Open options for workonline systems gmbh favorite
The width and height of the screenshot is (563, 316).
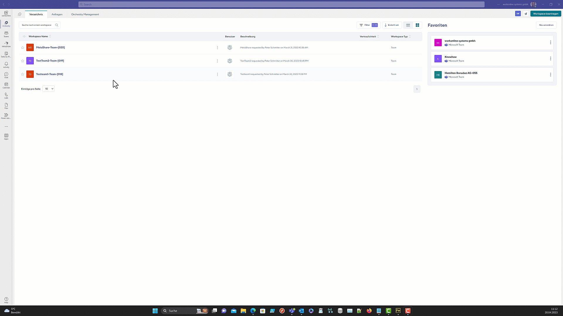[x=550, y=42]
